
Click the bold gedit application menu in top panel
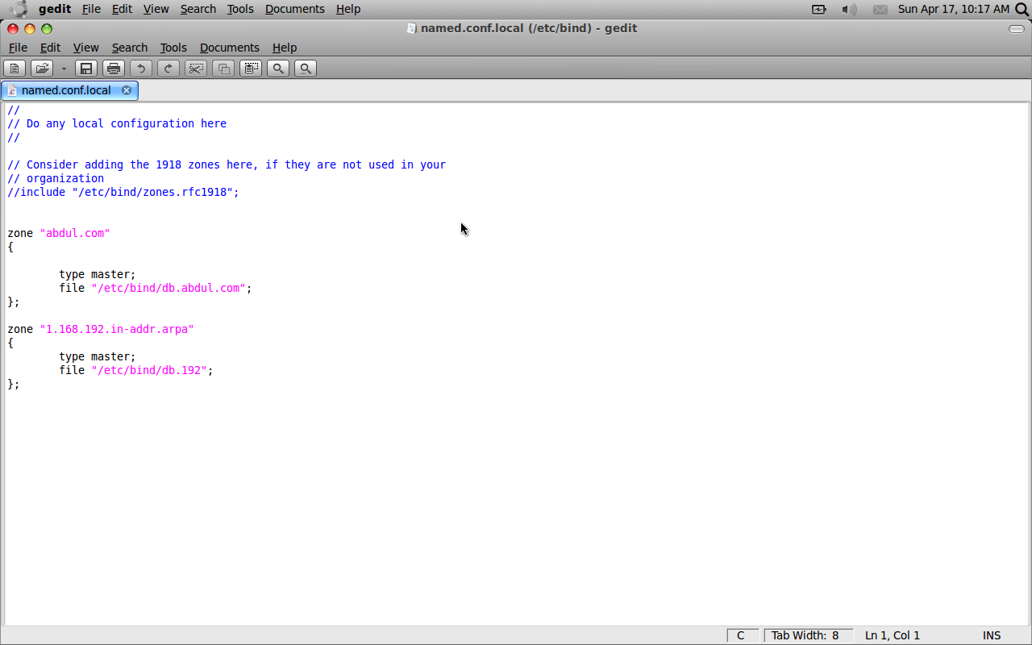(55, 9)
